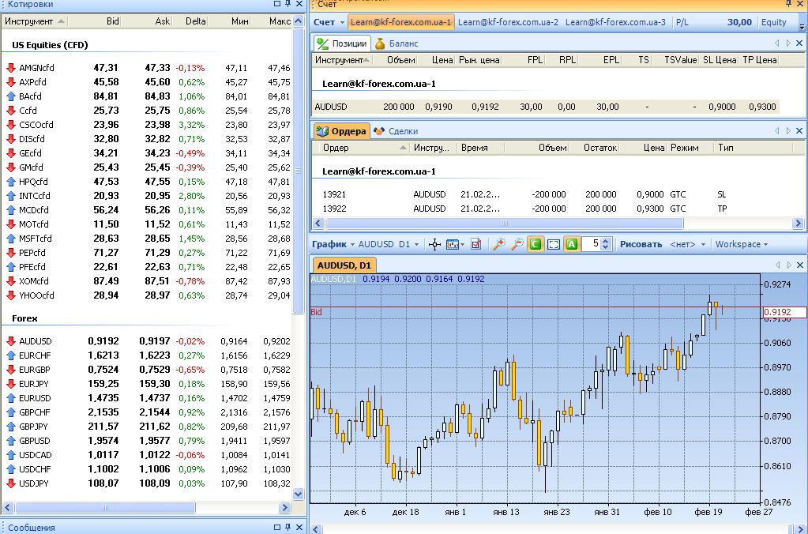The width and height of the screenshot is (808, 534).
Task: Click the Ask column header
Action: pos(146,21)
